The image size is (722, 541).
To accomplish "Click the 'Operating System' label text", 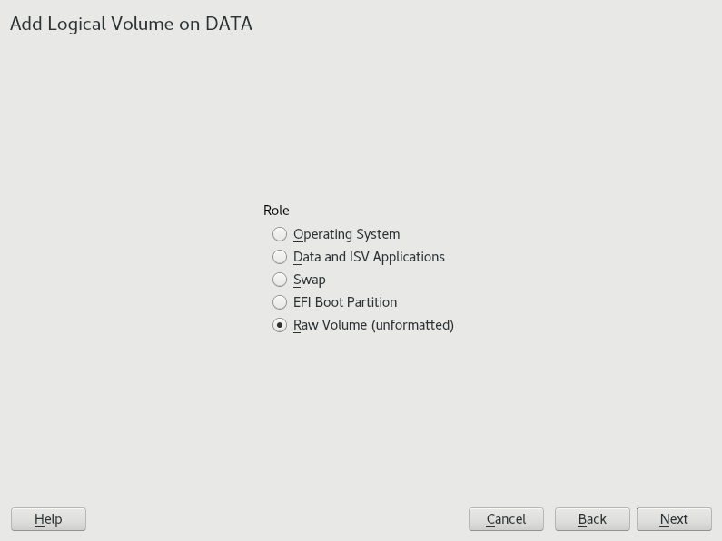I will point(346,234).
